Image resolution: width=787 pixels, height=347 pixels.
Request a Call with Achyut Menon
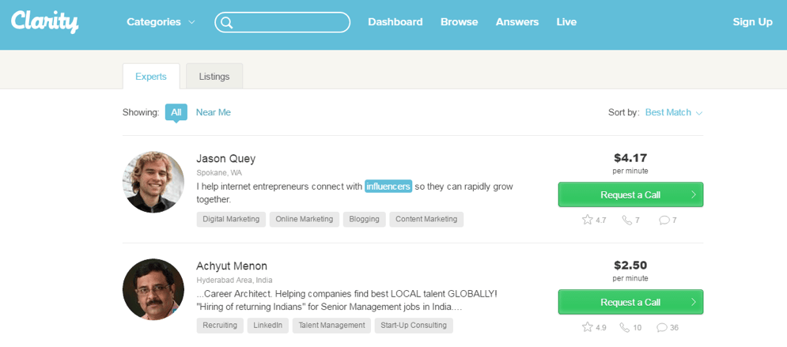tap(630, 302)
